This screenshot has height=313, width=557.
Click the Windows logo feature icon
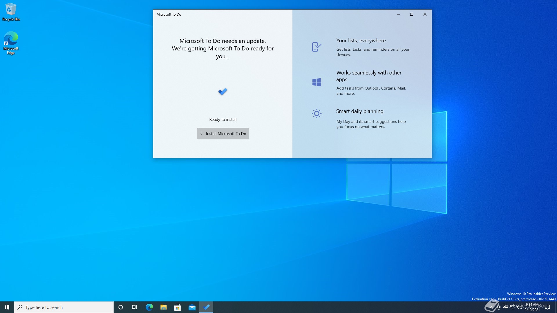point(317,82)
